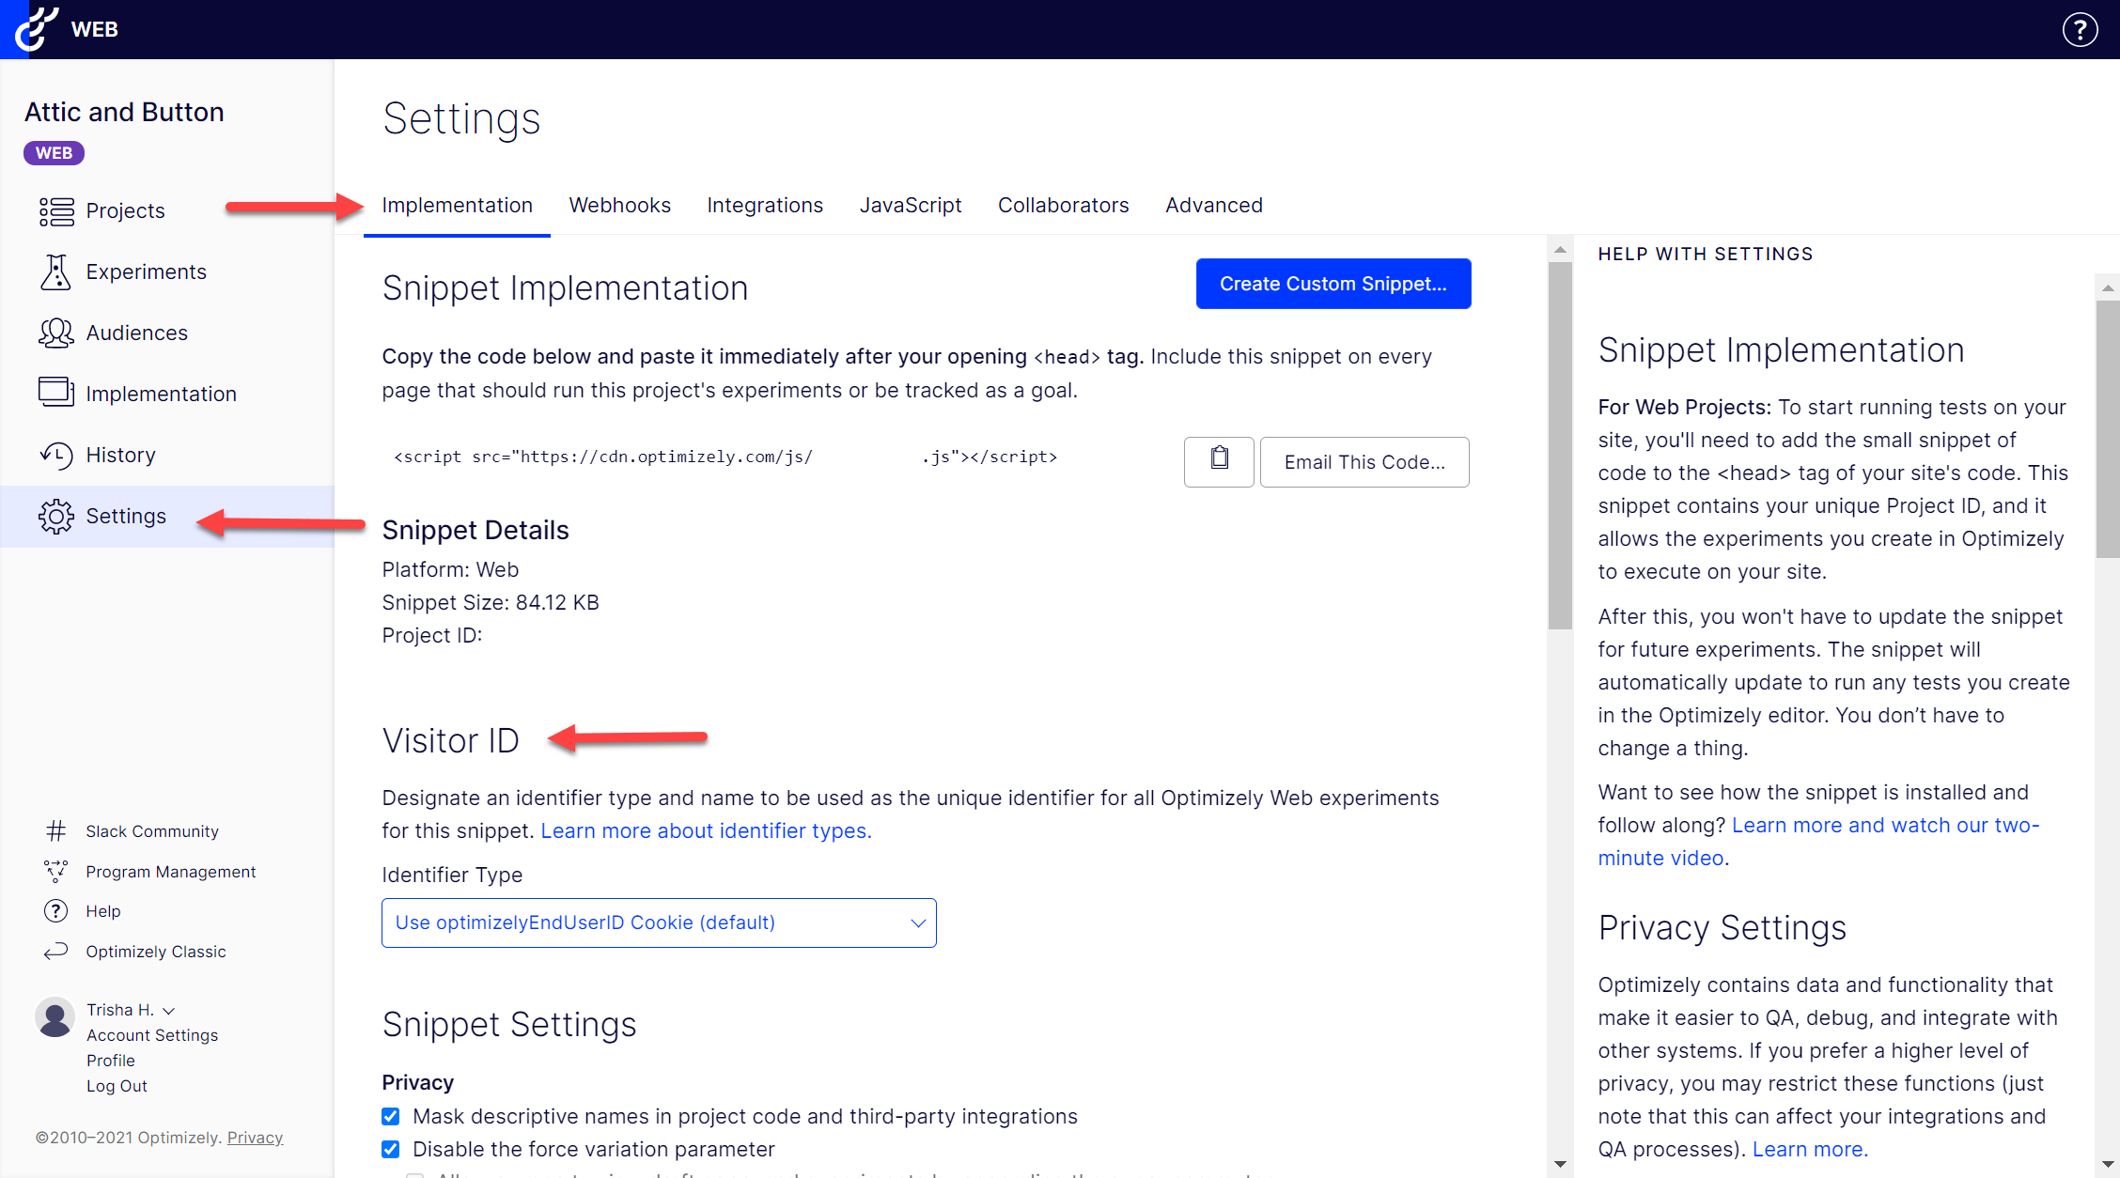The height and width of the screenshot is (1178, 2120).
Task: Click the Attic and Button project name
Action: [x=124, y=112]
